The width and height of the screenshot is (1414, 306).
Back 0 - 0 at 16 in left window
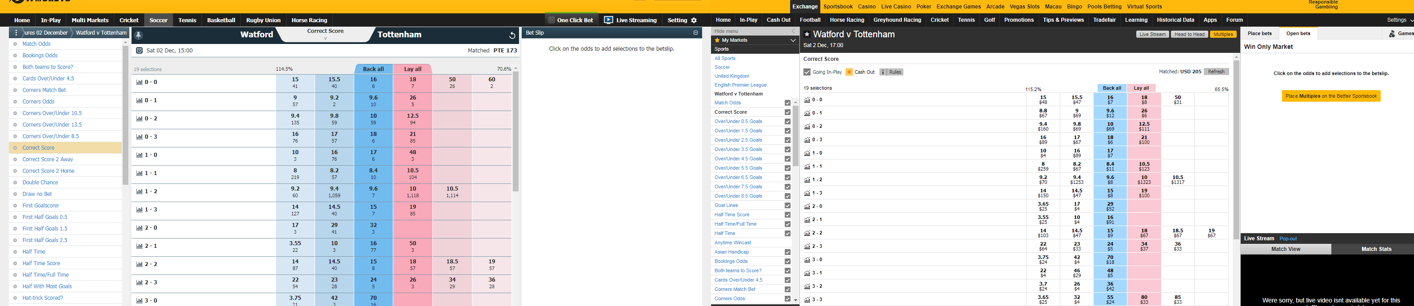click(x=373, y=83)
